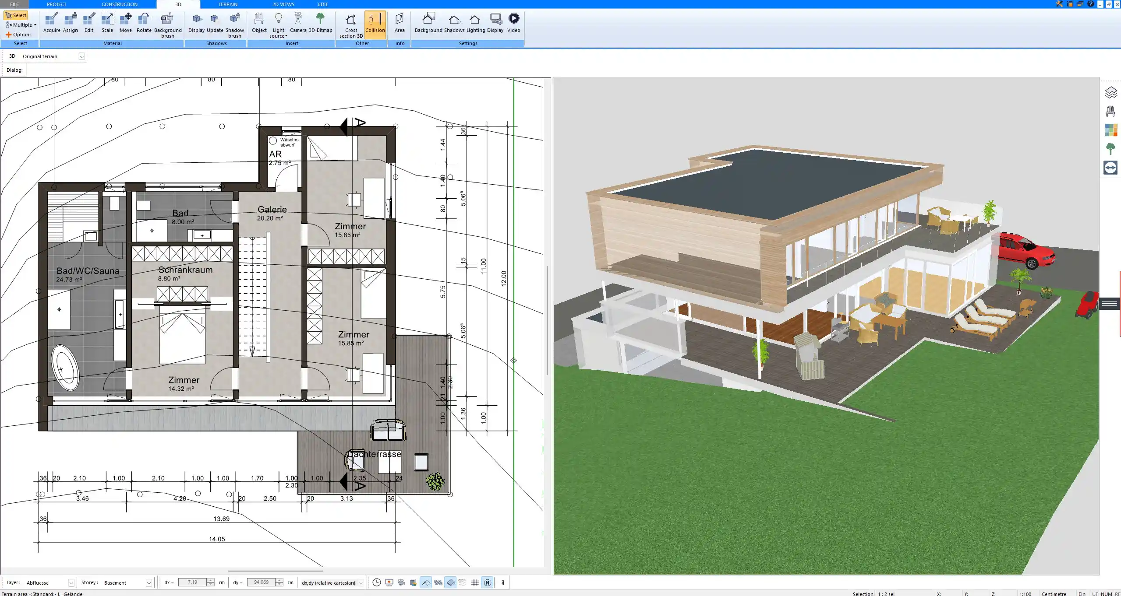Click the 1:100 scale in status bar
The image size is (1121, 596).
tap(1025, 594)
